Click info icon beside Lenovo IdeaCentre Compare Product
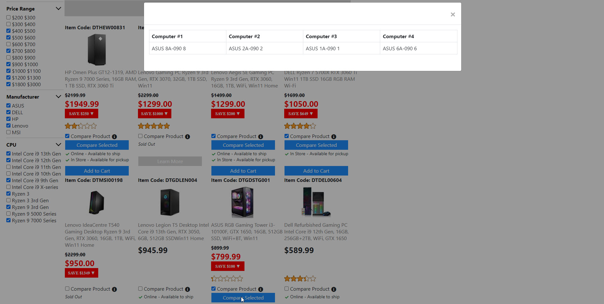The width and height of the screenshot is (604, 304). tap(114, 289)
